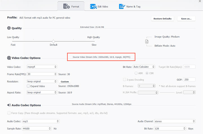The height and width of the screenshot is (134, 203).
Task: Click the Video Codec Options film reel icon
Action: [9, 58]
